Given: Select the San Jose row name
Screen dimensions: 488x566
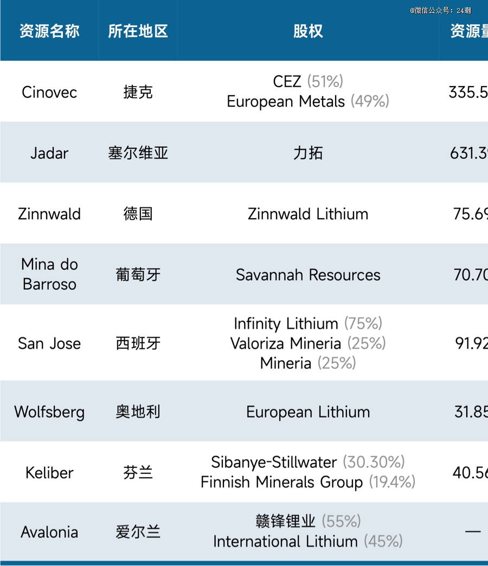Looking at the screenshot, I should (49, 343).
